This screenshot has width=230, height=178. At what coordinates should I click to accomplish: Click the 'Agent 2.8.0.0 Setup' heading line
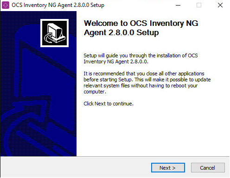[121, 33]
